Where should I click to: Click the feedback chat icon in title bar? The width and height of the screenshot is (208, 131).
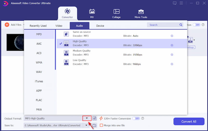click(174, 3)
